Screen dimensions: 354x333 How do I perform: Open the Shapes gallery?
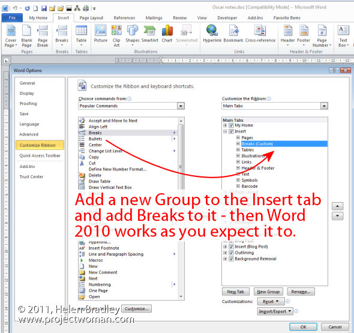(x=132, y=35)
